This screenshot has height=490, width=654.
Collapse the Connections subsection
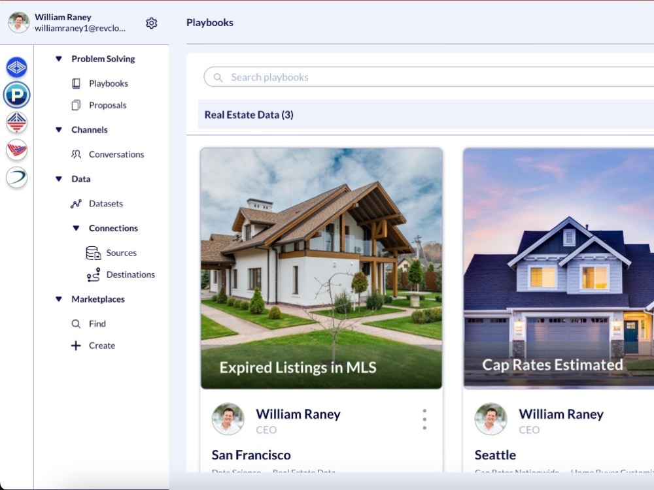click(x=76, y=228)
